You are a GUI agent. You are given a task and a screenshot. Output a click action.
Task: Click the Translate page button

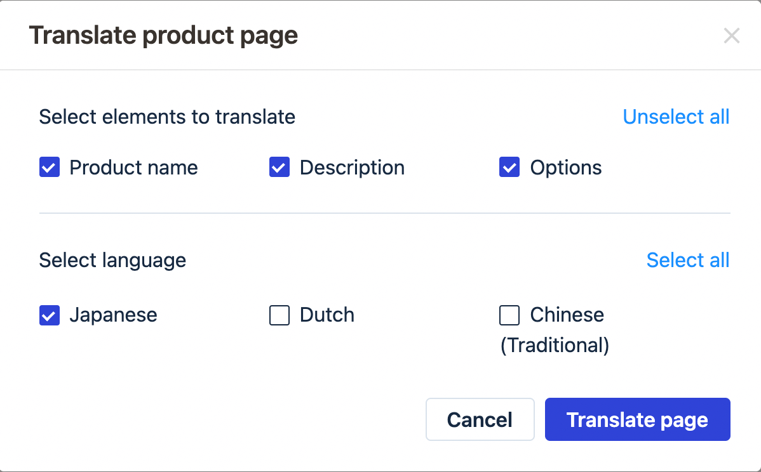point(637,420)
